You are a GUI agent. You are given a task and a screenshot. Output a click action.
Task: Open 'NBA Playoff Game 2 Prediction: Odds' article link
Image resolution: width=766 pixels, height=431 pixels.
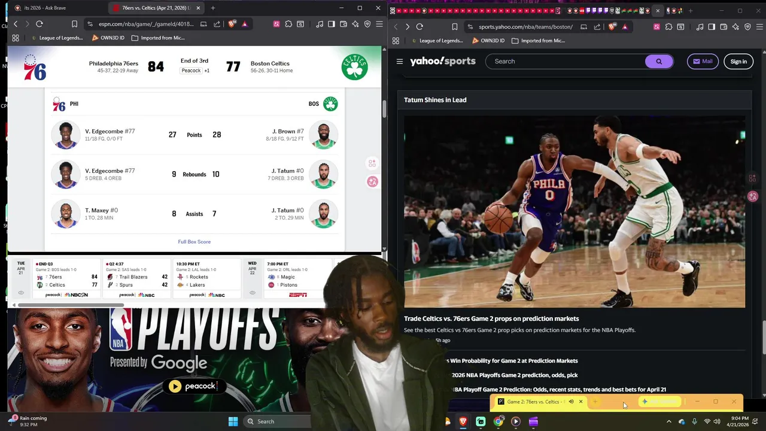tap(558, 390)
